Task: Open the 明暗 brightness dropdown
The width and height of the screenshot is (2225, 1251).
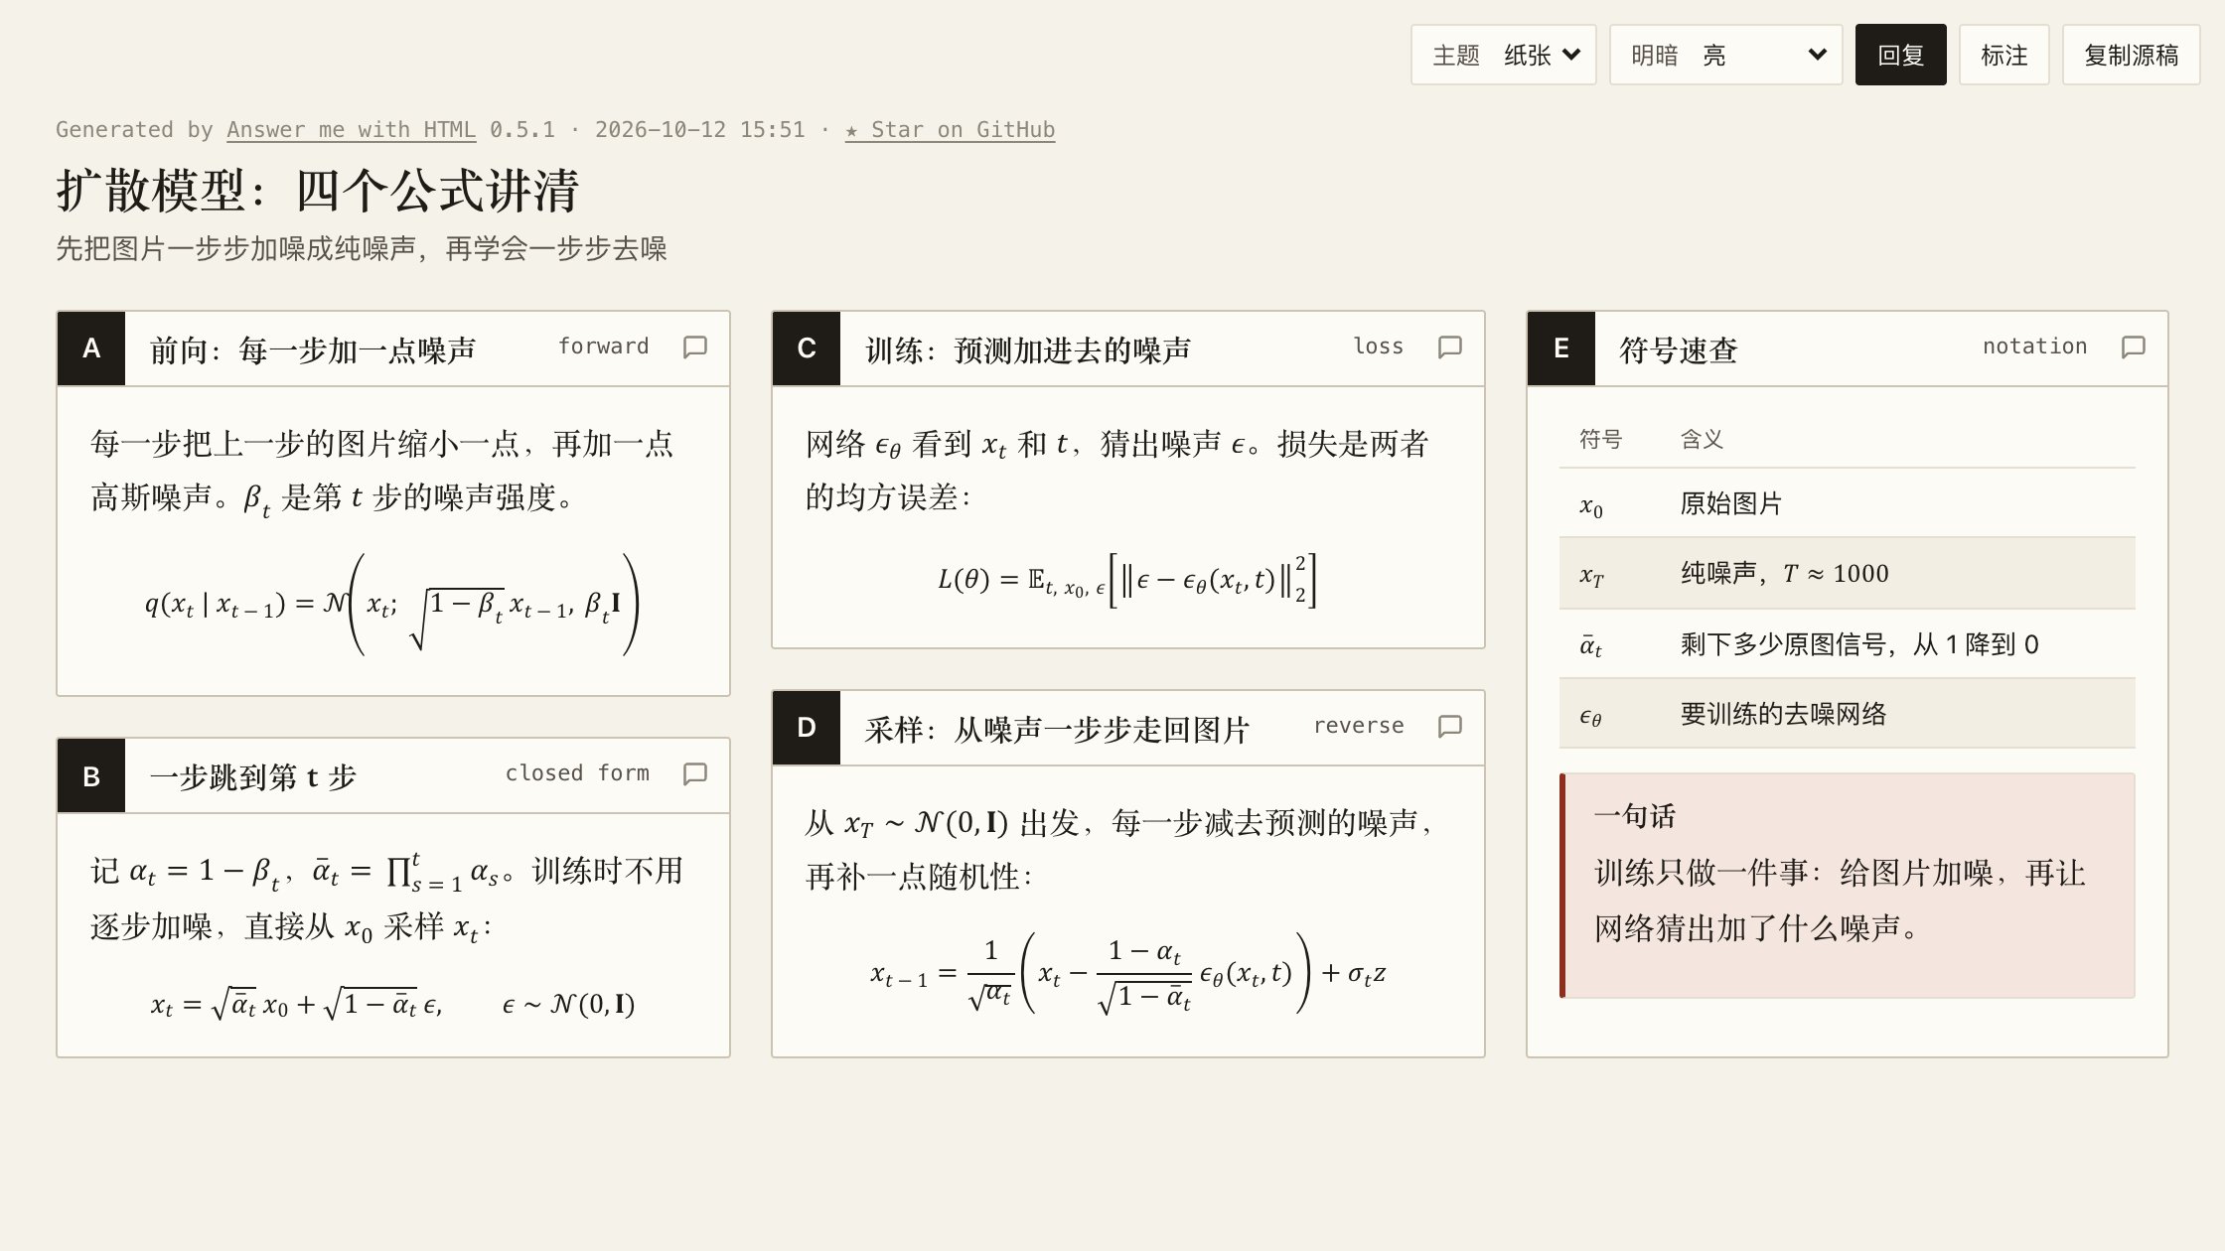Action: click(x=1726, y=55)
